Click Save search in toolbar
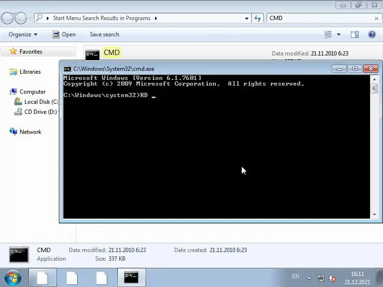The image size is (383, 287). 104,34
